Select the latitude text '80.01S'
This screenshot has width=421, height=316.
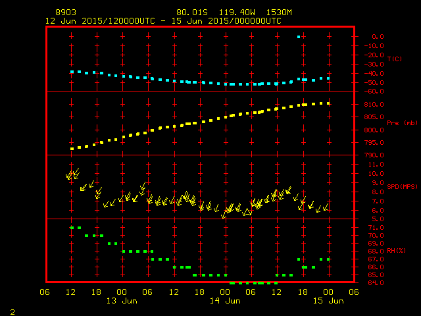click(x=191, y=13)
